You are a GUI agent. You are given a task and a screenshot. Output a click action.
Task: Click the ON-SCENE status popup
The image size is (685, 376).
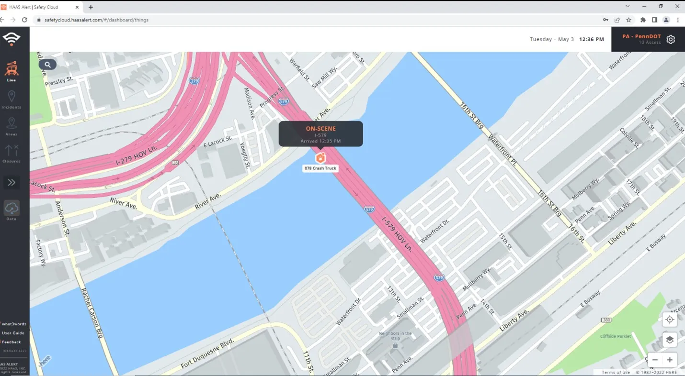(321, 134)
